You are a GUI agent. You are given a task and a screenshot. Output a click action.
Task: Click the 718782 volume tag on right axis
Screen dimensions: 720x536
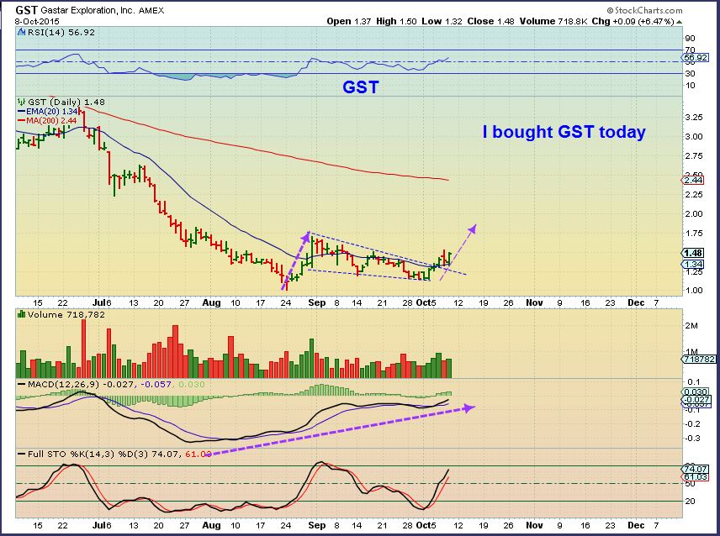point(698,360)
